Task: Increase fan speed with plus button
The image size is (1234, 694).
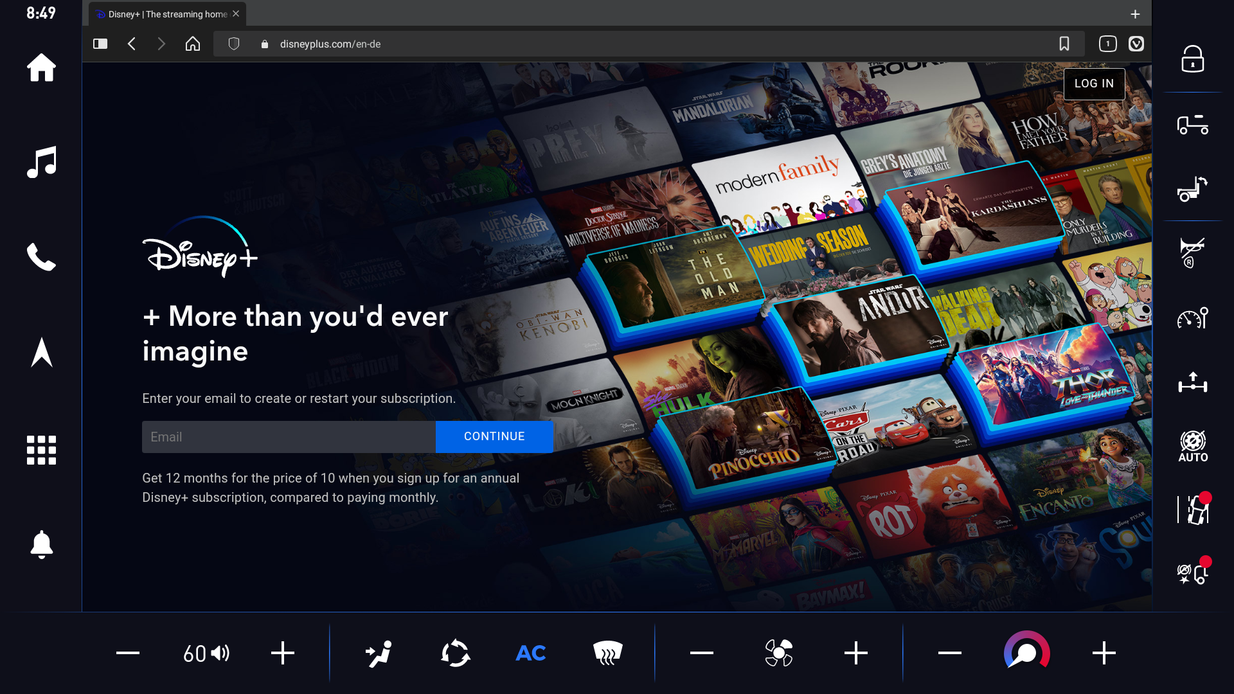Action: click(856, 653)
